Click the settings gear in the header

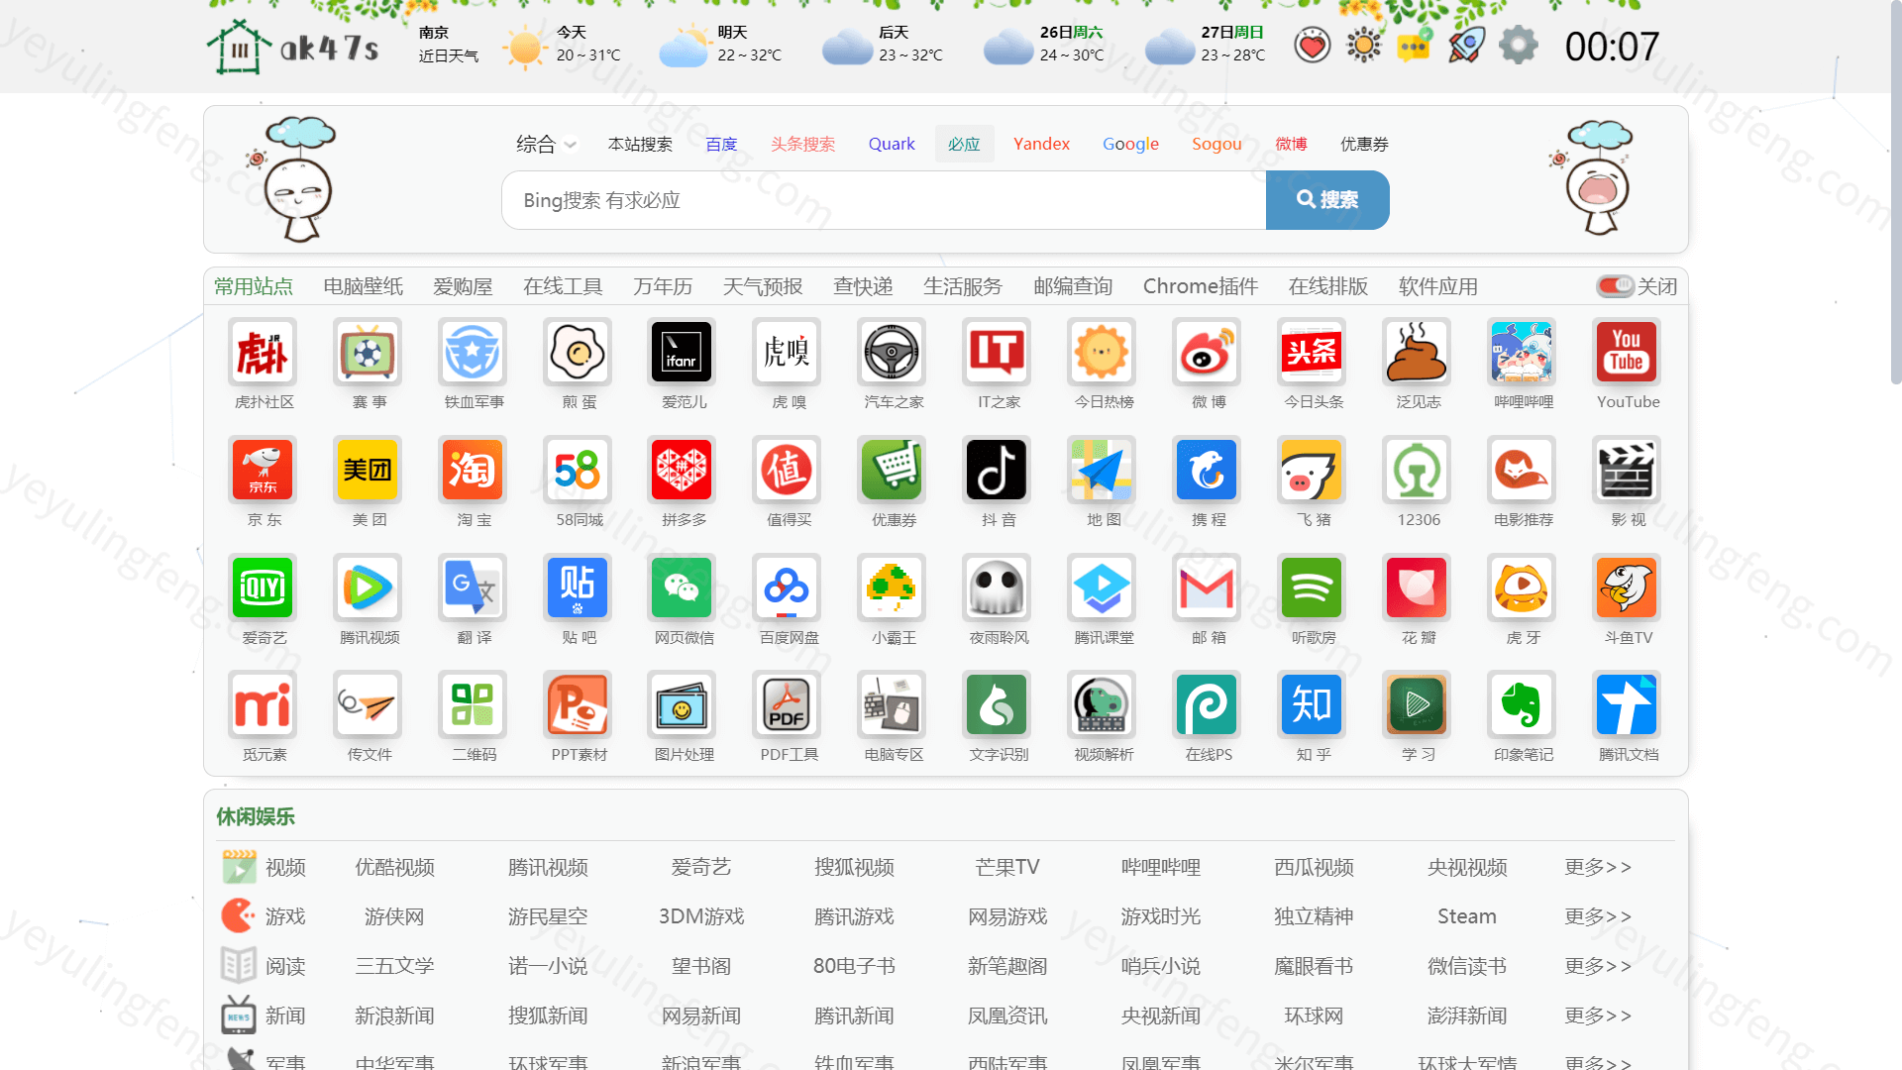tap(1518, 45)
